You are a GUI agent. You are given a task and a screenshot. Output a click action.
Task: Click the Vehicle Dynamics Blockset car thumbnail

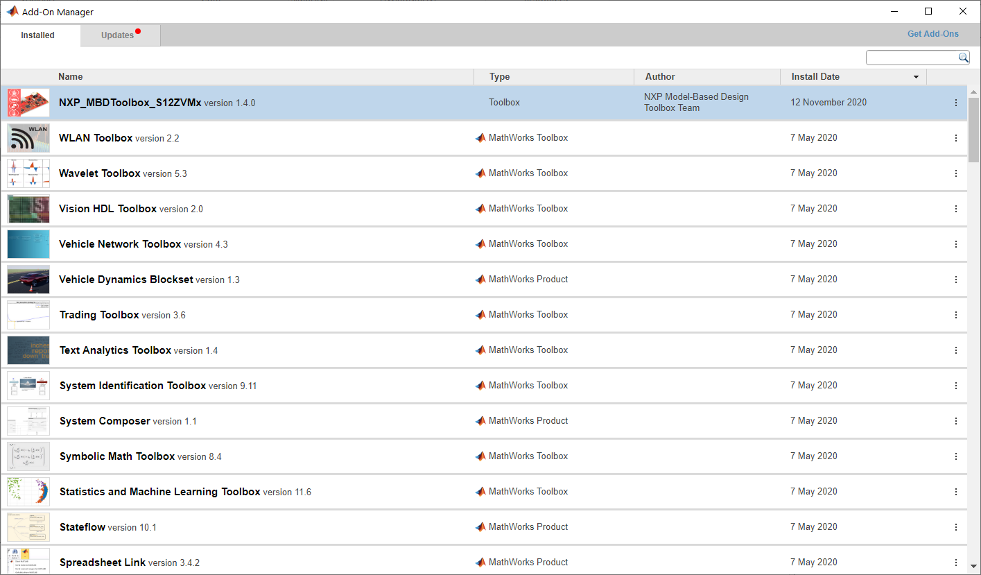point(28,279)
